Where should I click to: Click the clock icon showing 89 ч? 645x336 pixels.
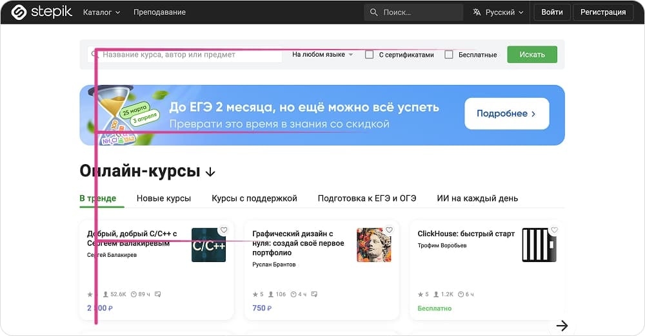coord(134,294)
